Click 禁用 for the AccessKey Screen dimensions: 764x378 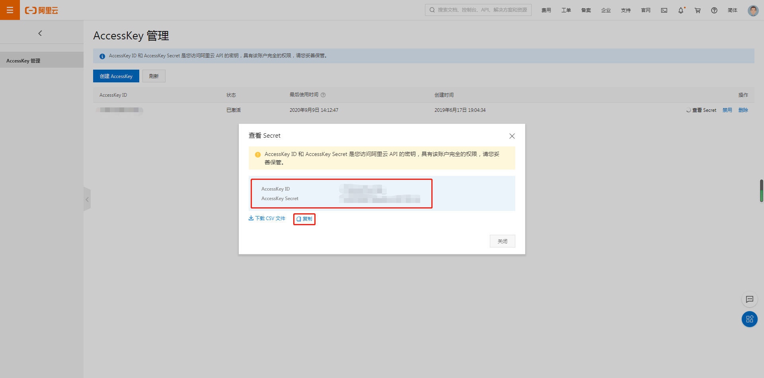point(727,110)
